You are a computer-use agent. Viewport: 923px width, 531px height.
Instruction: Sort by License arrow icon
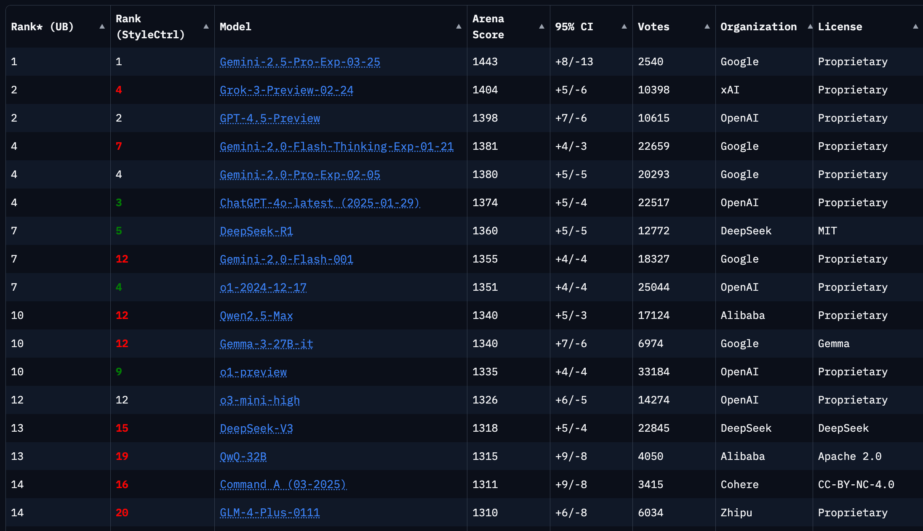point(915,27)
